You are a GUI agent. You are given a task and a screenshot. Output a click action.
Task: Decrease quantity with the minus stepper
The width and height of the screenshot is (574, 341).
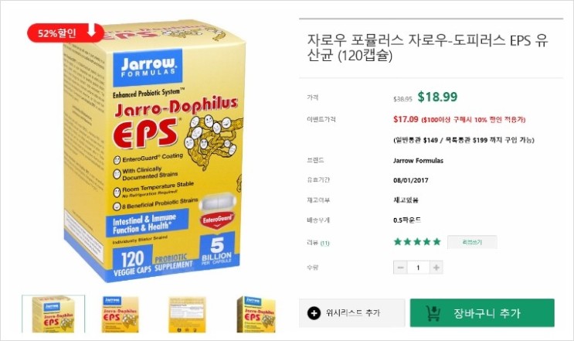coord(400,268)
